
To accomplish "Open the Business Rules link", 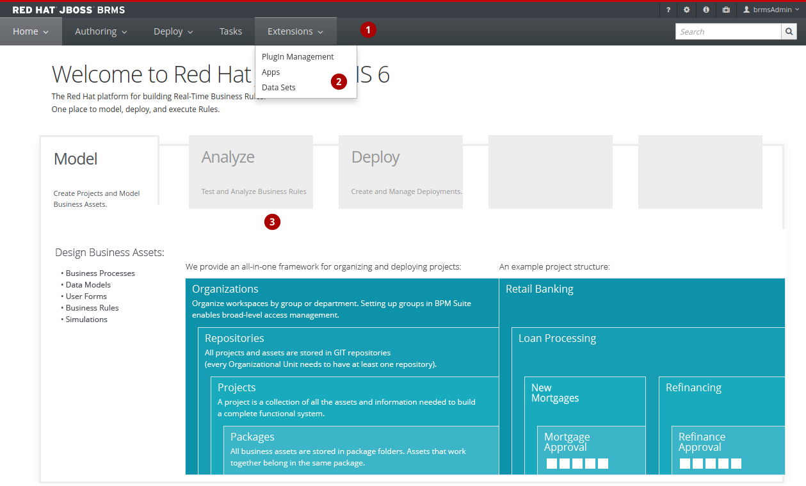I will [92, 307].
